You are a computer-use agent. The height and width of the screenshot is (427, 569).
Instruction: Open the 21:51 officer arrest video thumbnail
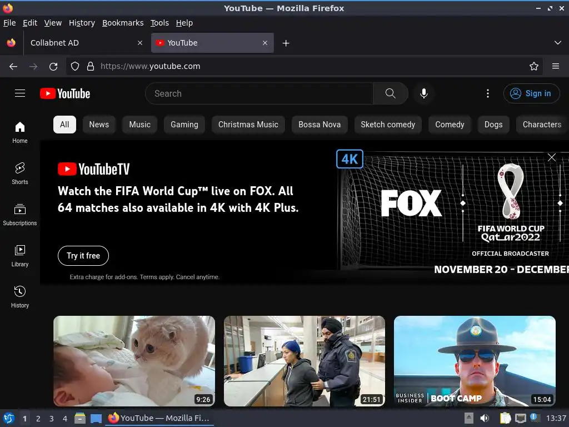[x=305, y=361]
